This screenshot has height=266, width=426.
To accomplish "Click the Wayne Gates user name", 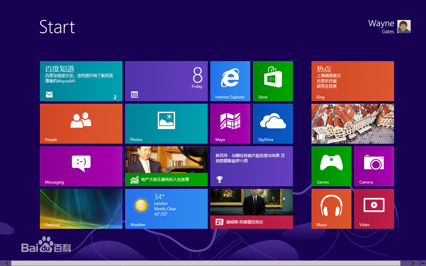I will [x=381, y=27].
